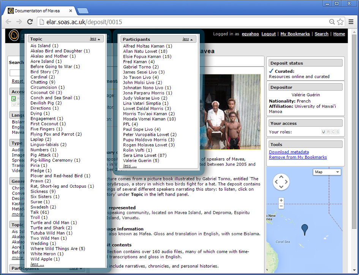Select participant Paul Sope Livo (4)
This screenshot has width=359, height=275.
coord(142,129)
